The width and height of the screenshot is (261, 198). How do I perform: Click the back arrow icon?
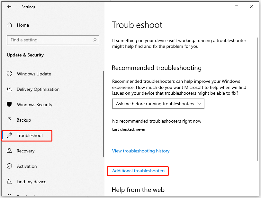pos(9,7)
